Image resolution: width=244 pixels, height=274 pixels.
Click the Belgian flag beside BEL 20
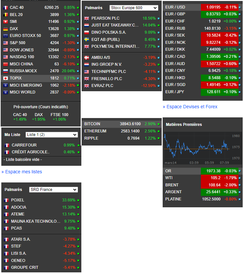tap(6, 15)
